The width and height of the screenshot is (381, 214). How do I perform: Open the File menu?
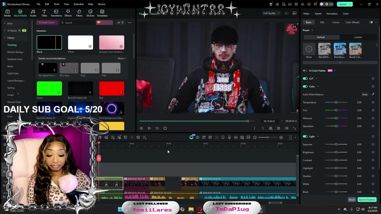point(38,4)
